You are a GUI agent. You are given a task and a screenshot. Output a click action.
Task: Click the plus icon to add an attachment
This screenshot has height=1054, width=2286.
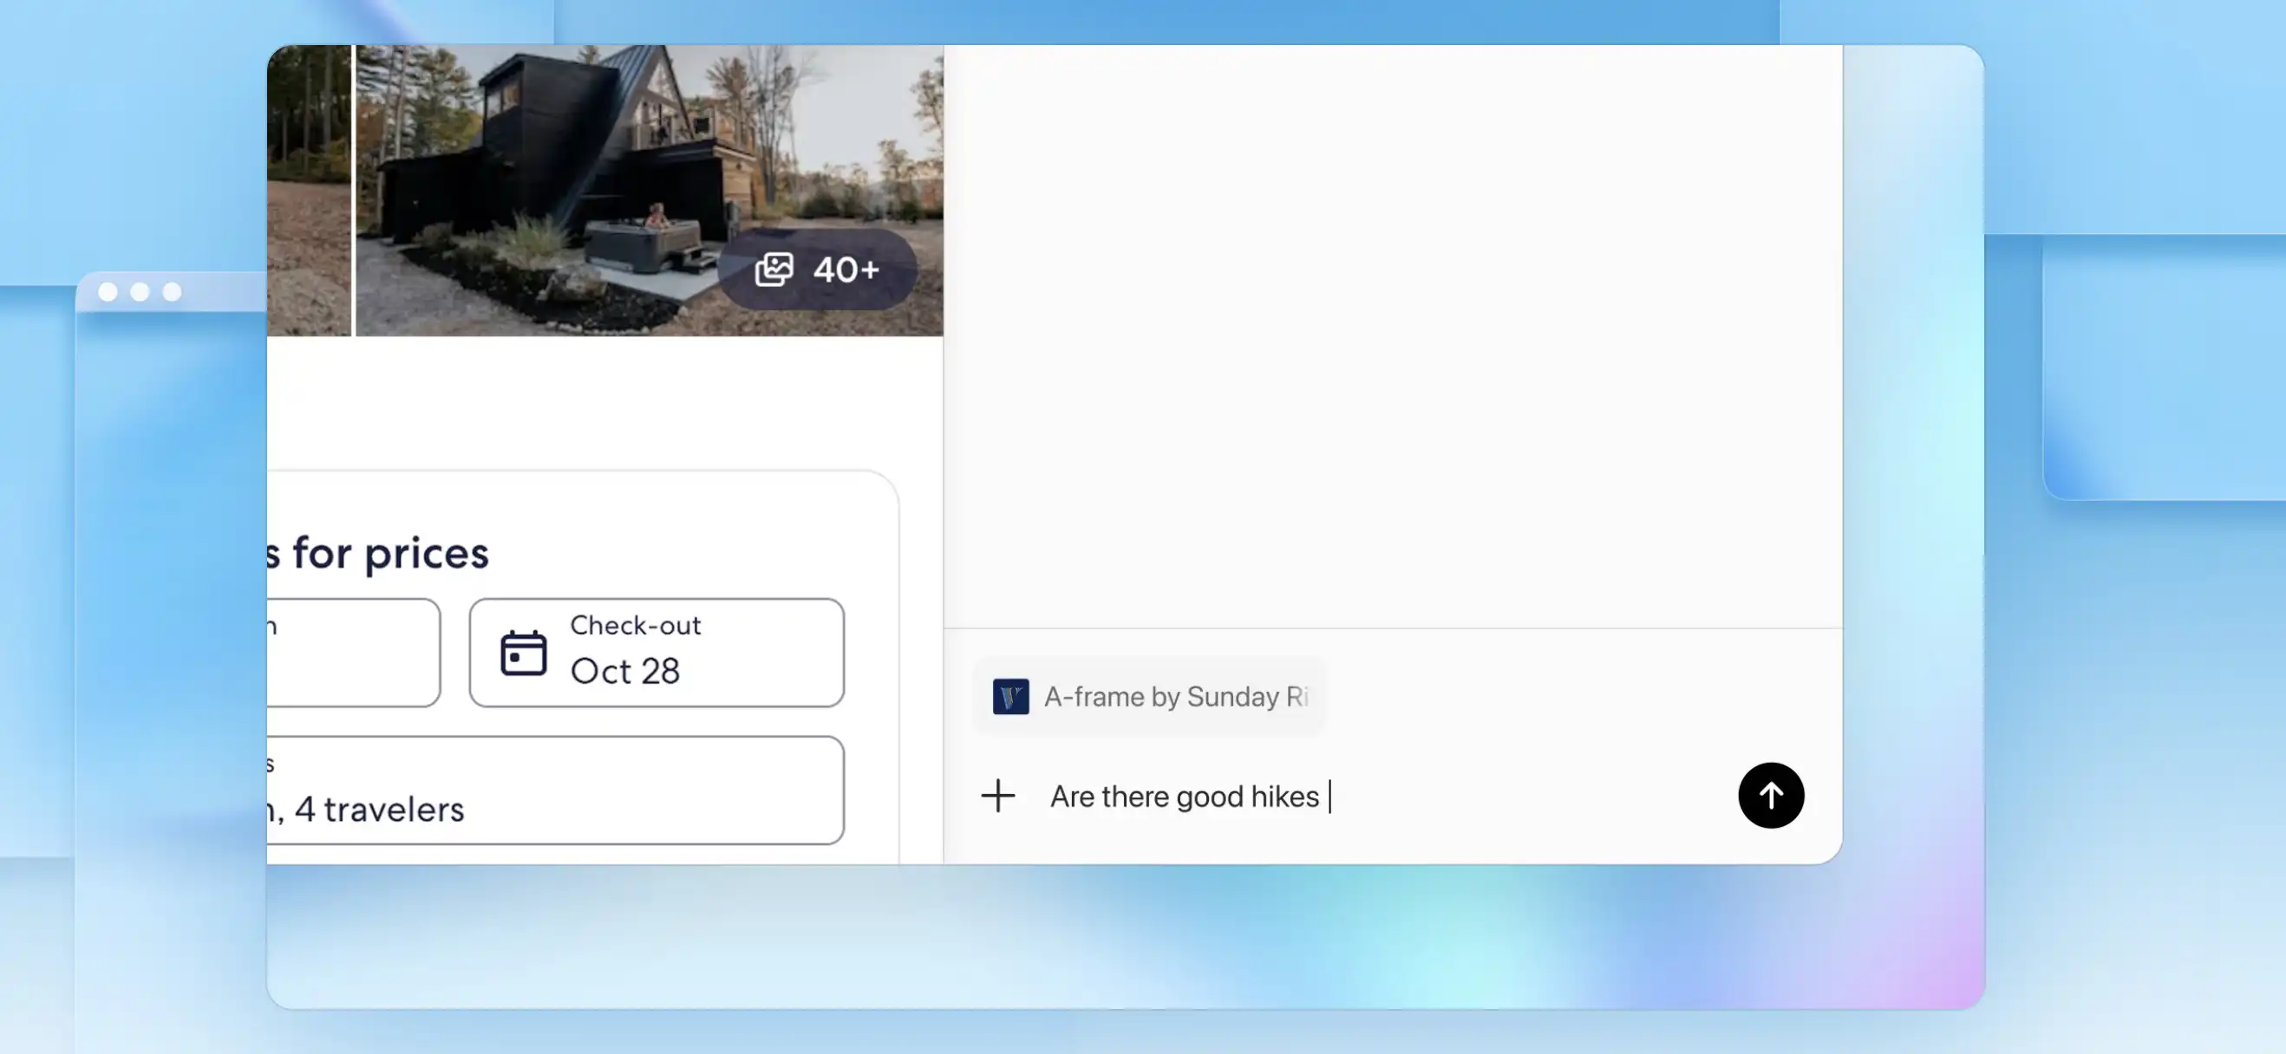(x=997, y=795)
